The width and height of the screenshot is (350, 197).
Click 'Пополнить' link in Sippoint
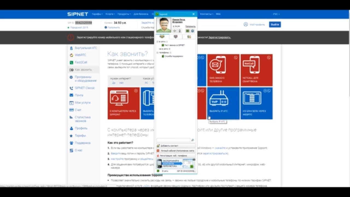pyautogui.click(x=190, y=26)
